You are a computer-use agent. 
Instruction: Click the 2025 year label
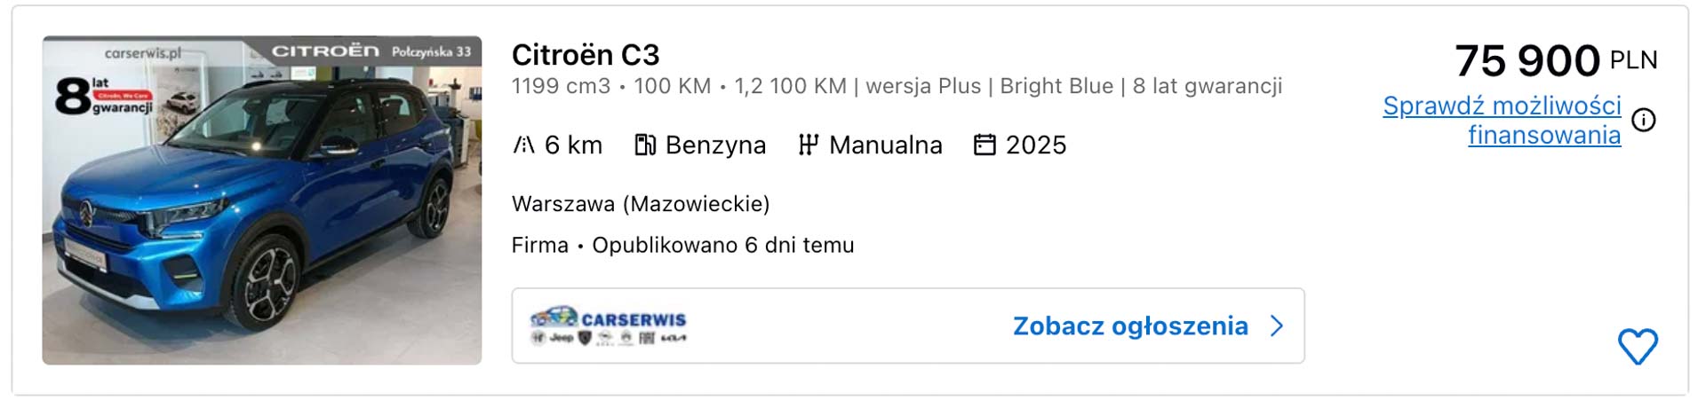1036,145
